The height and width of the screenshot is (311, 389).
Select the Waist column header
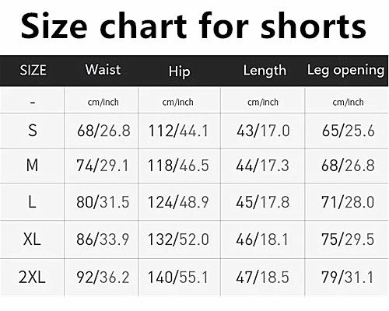pos(103,69)
